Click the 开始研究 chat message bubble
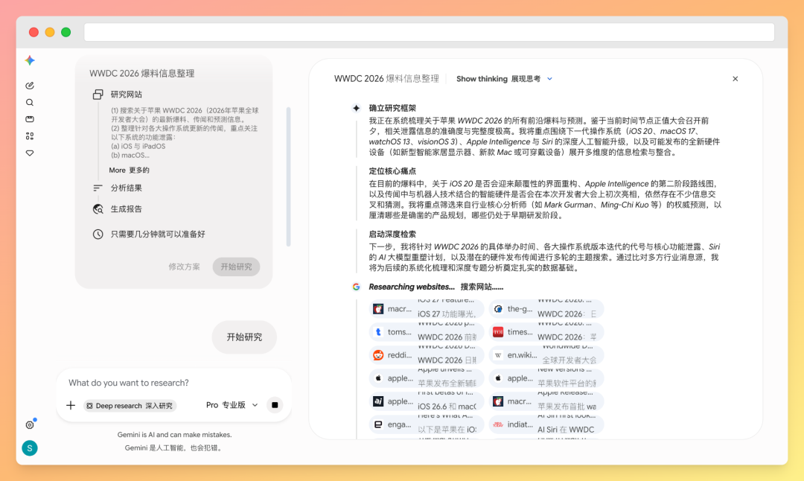Image resolution: width=804 pixels, height=481 pixels. (x=245, y=337)
